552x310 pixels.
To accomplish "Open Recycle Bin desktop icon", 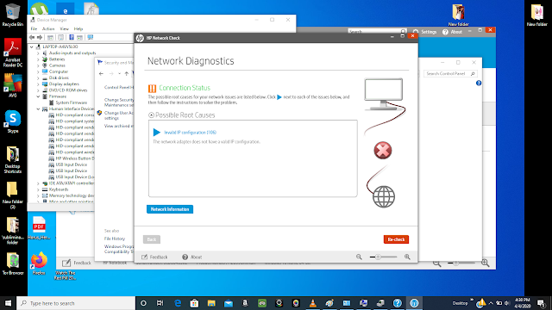I will [13, 15].
